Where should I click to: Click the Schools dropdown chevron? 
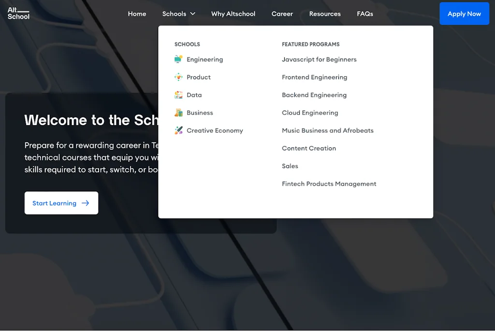[193, 14]
